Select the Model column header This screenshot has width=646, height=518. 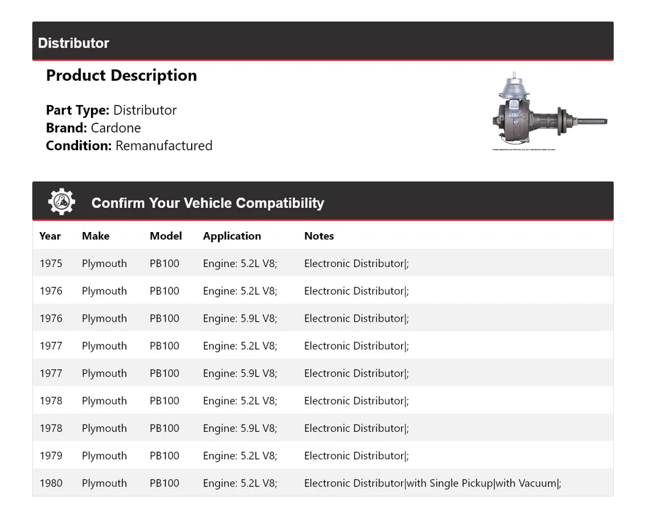tap(166, 236)
